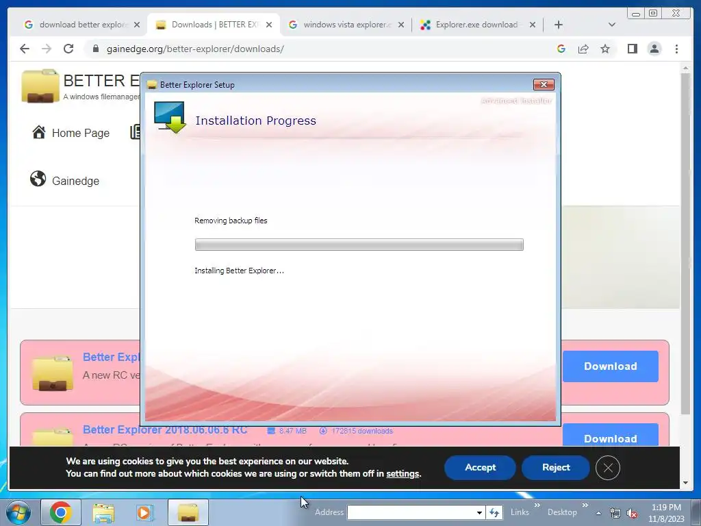Click the installer monitor icon
Image resolution: width=701 pixels, height=526 pixels.
click(170, 116)
